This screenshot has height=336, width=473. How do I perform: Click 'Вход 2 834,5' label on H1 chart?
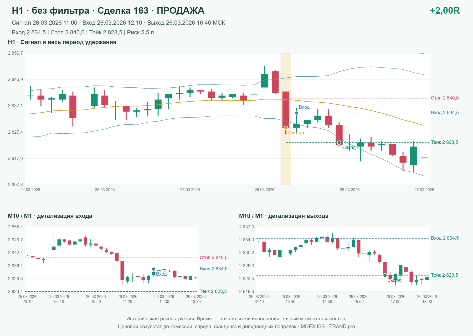point(445,113)
